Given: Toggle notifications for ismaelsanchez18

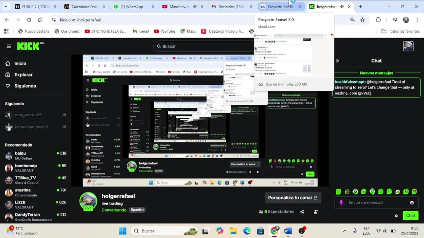Looking at the screenshot, I should (x=64, y=127).
